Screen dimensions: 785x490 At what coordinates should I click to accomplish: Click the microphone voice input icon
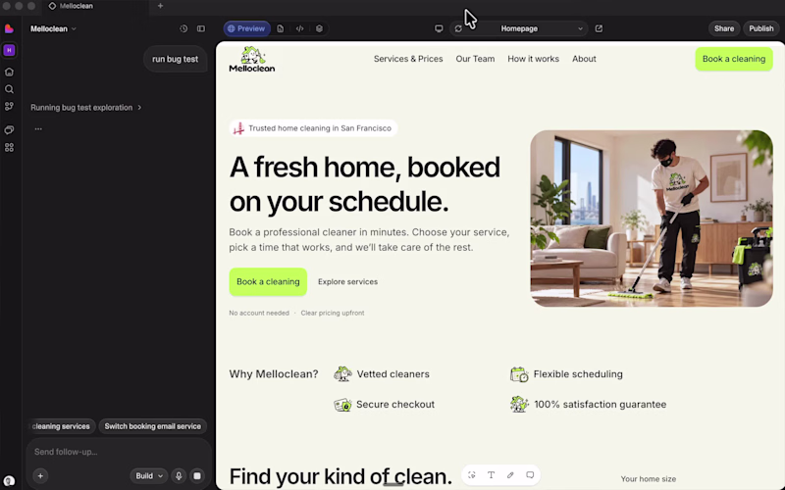pos(179,476)
